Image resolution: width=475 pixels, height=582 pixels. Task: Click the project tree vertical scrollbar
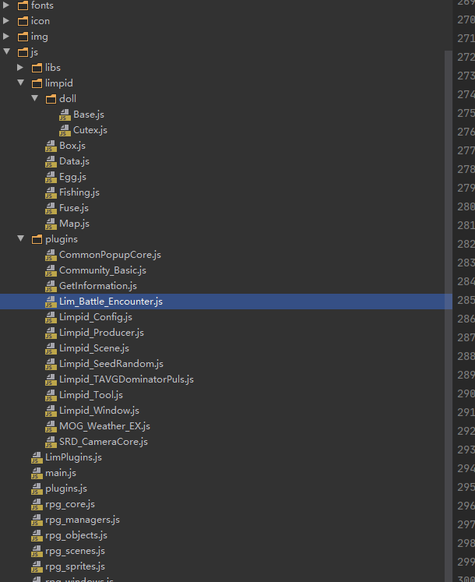click(x=449, y=316)
